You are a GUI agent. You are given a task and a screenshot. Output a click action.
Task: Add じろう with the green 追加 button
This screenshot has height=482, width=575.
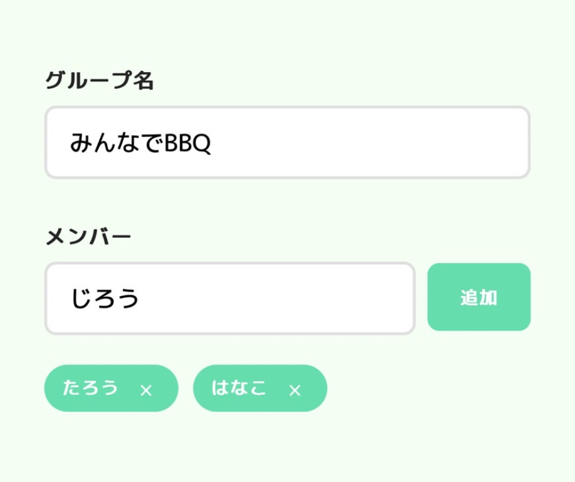[x=478, y=297]
